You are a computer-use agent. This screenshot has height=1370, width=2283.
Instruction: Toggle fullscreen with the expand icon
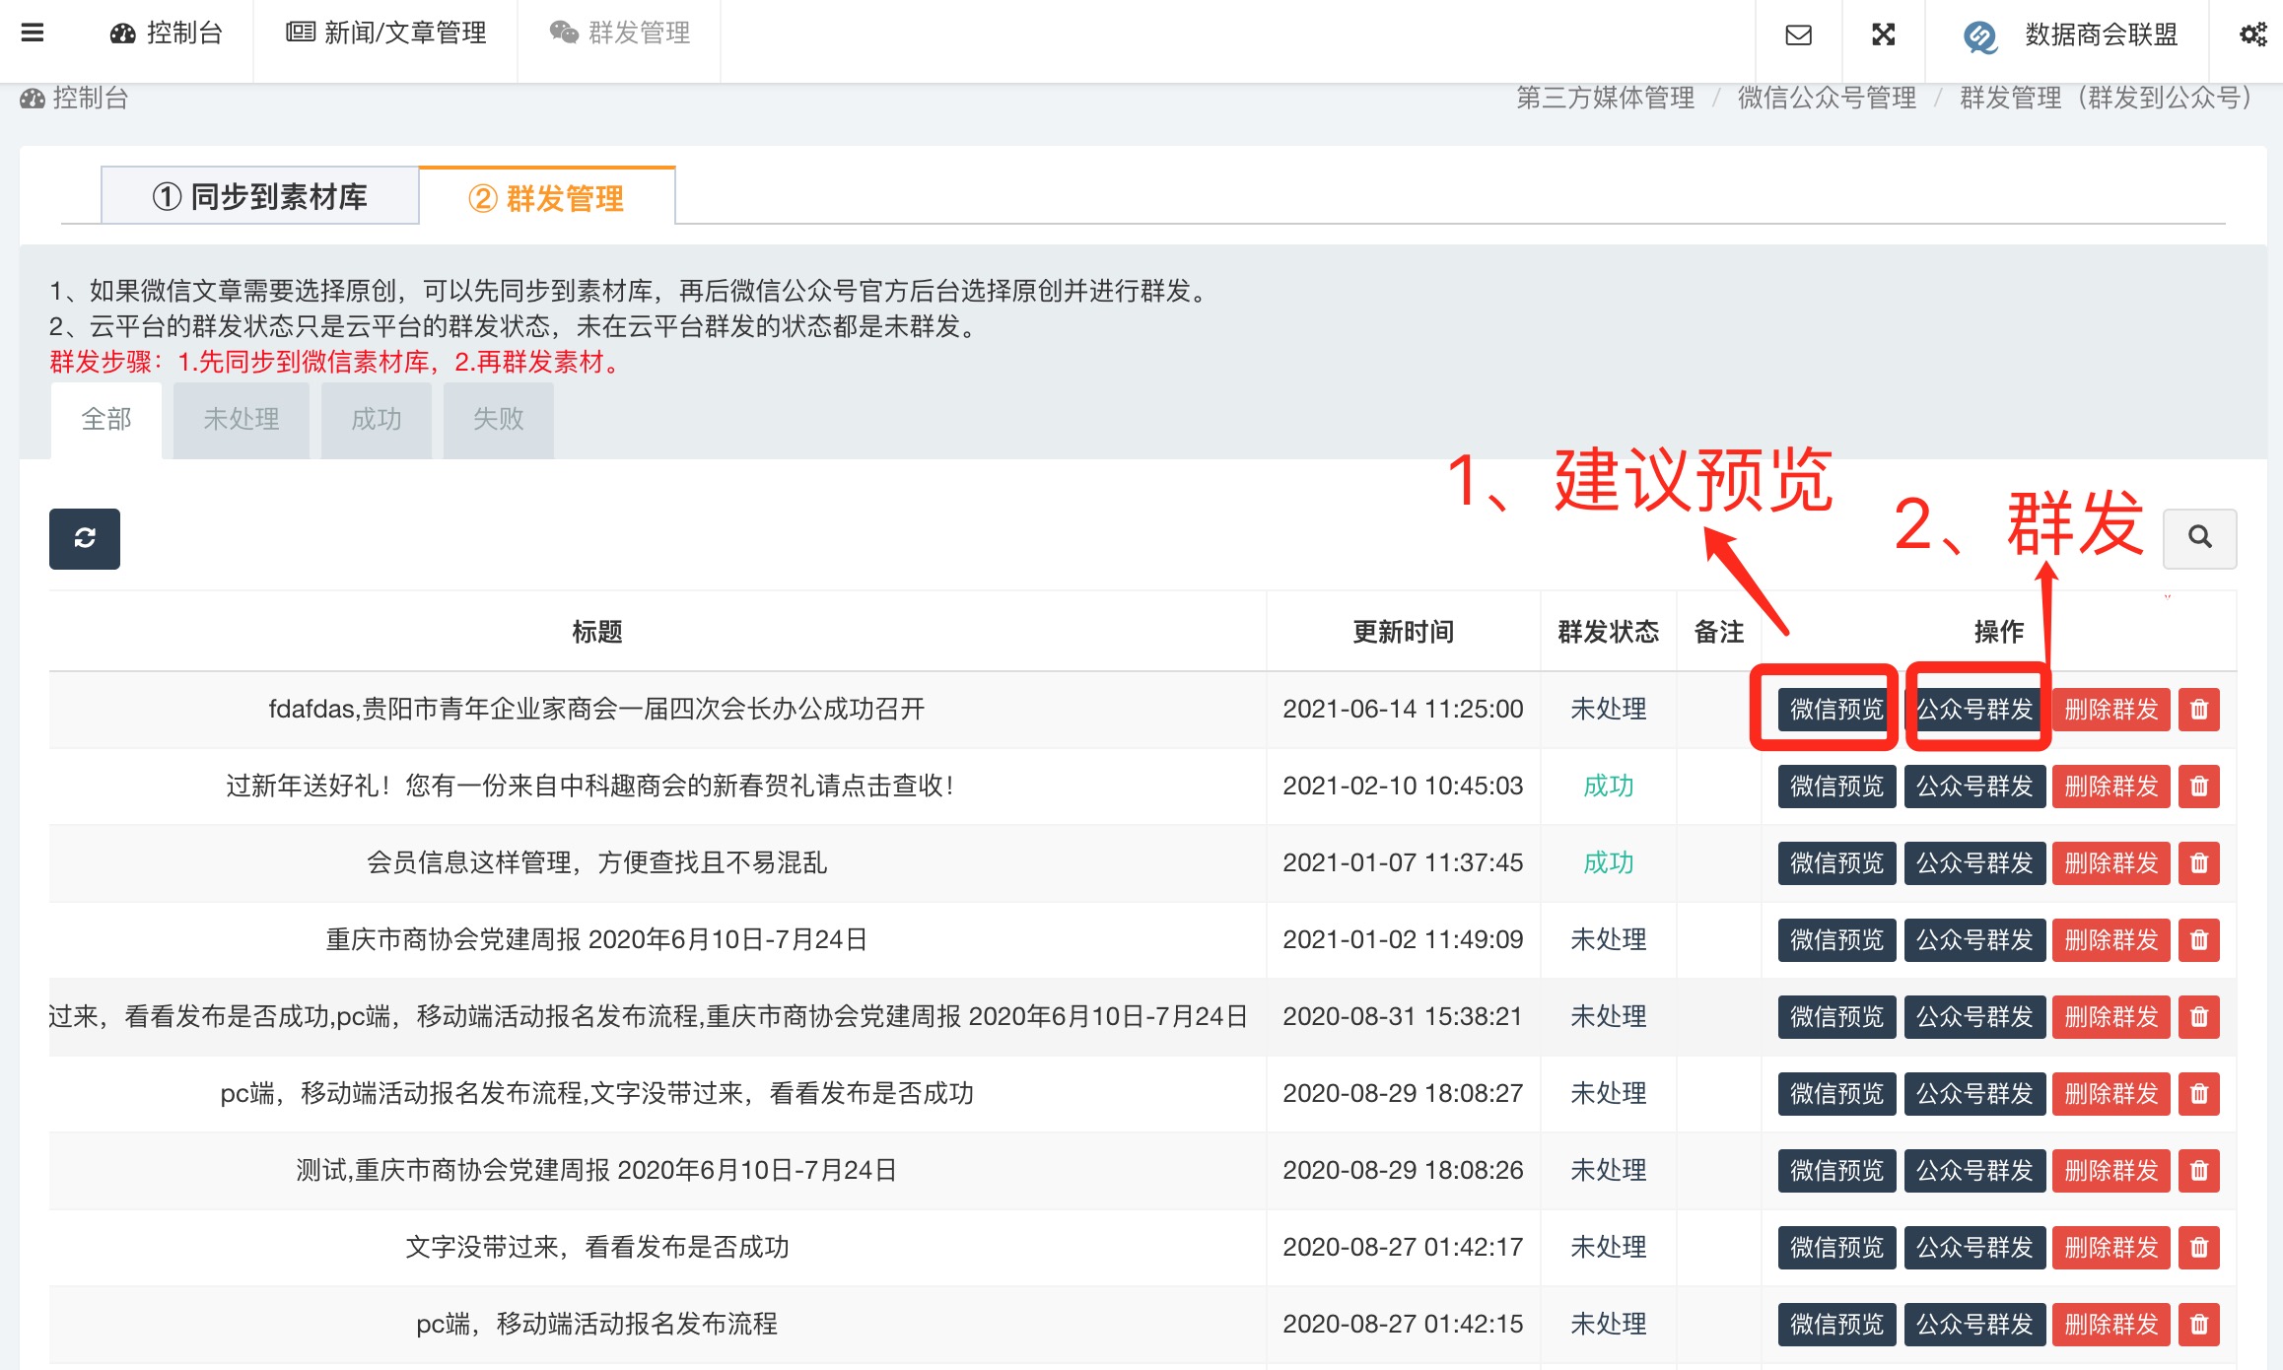1883,35
